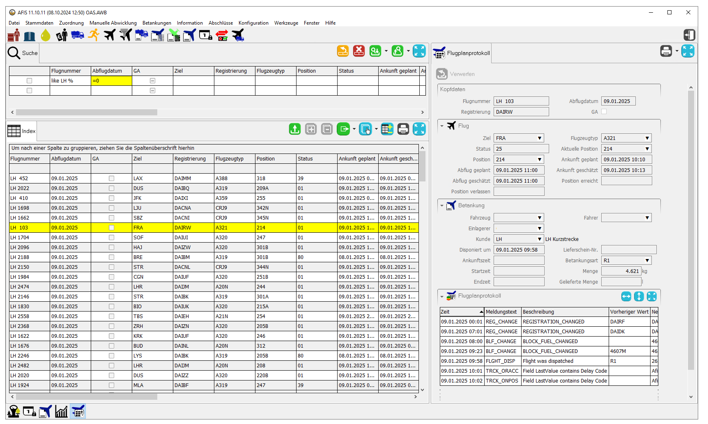The height and width of the screenshot is (424, 708).
Task: Open the Aktuelle Position dropdown
Action: point(647,149)
